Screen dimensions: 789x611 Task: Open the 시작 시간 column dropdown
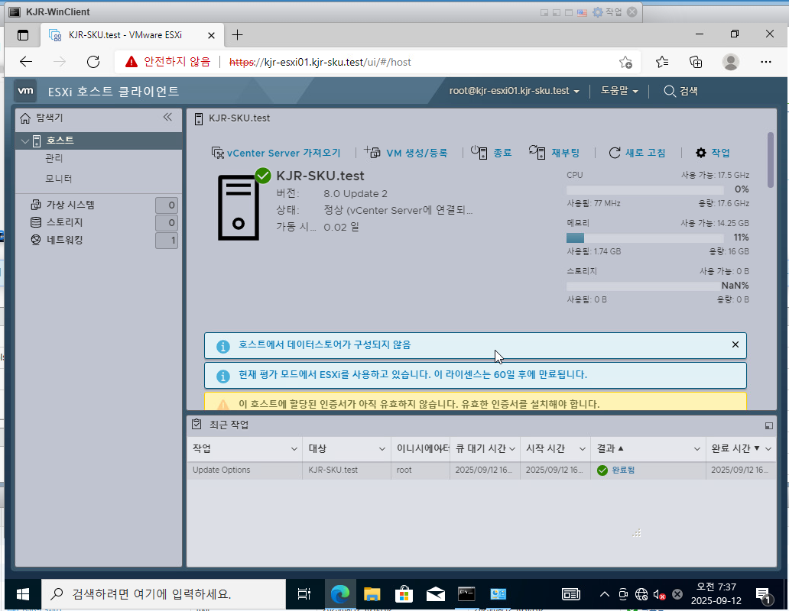click(x=582, y=449)
